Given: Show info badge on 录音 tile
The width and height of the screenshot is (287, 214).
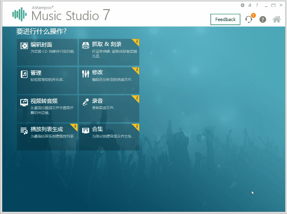Looking at the screenshot, I should click(136, 99).
